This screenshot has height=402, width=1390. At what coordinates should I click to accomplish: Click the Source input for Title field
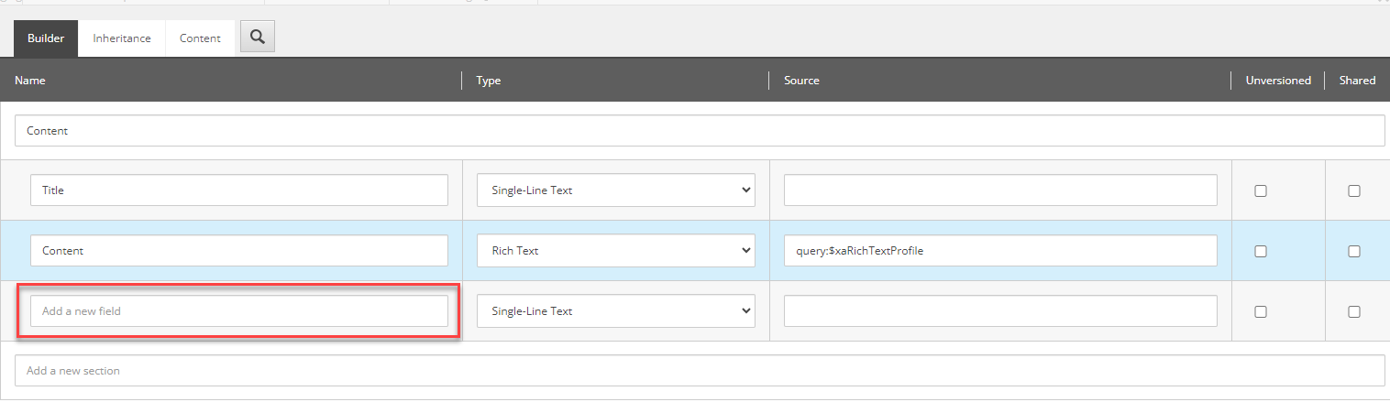[x=1000, y=190]
